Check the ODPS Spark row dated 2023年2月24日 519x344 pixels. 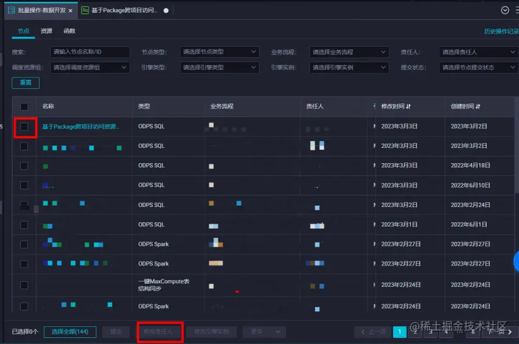point(24,306)
